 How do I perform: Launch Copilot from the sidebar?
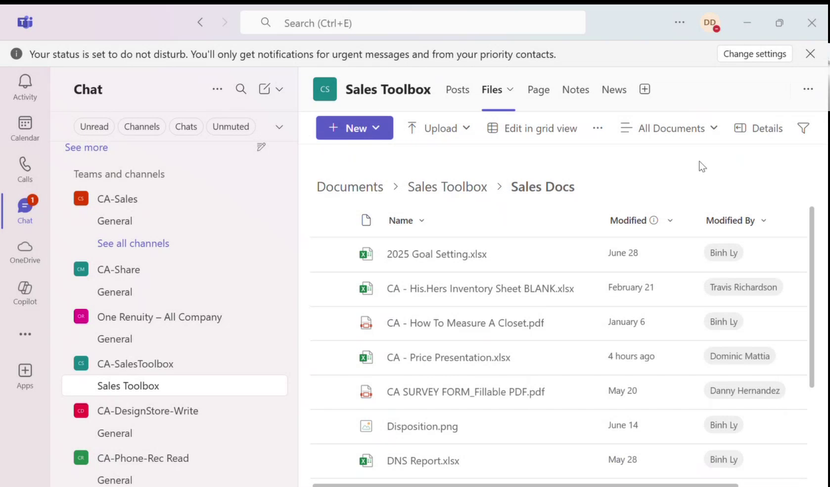[x=25, y=292]
